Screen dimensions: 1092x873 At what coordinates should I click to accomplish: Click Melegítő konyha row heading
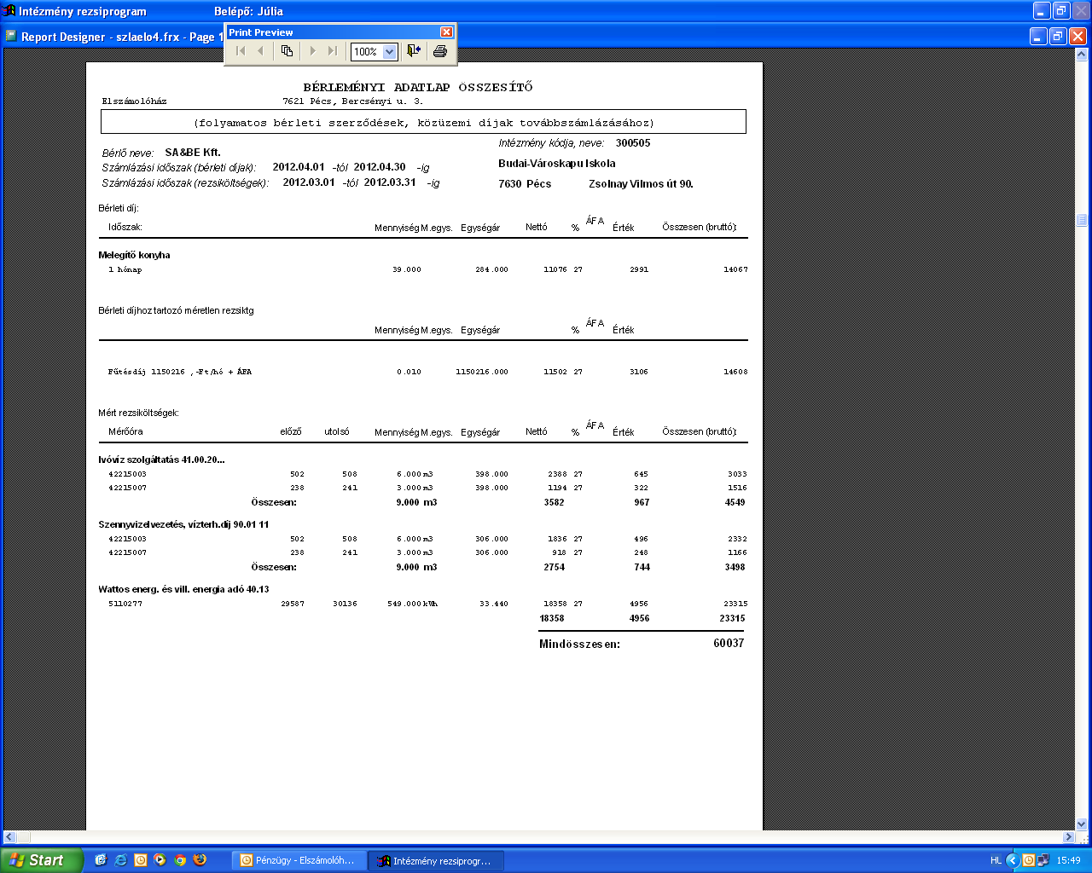tap(134, 255)
